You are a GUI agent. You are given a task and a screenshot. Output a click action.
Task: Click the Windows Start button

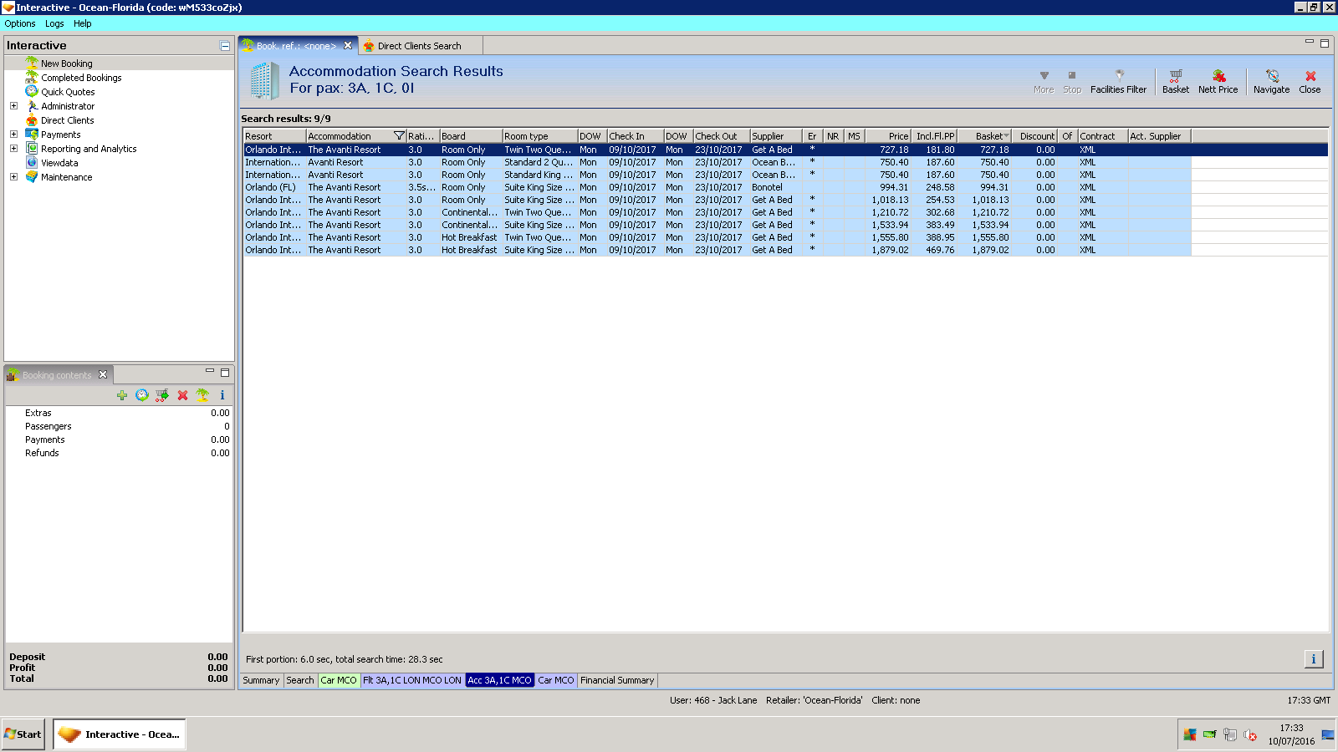pyautogui.click(x=23, y=734)
